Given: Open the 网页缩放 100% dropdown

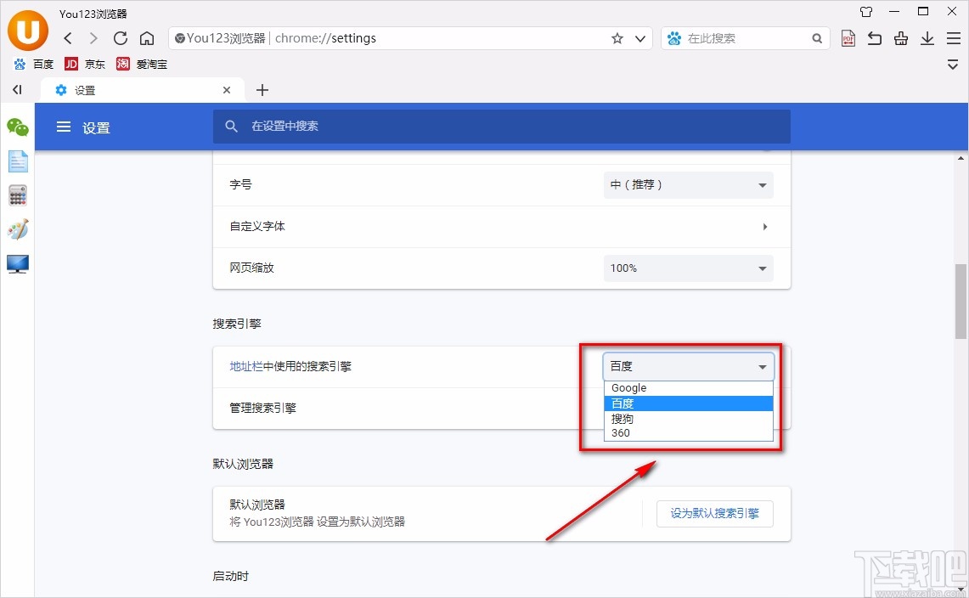Looking at the screenshot, I should [689, 268].
